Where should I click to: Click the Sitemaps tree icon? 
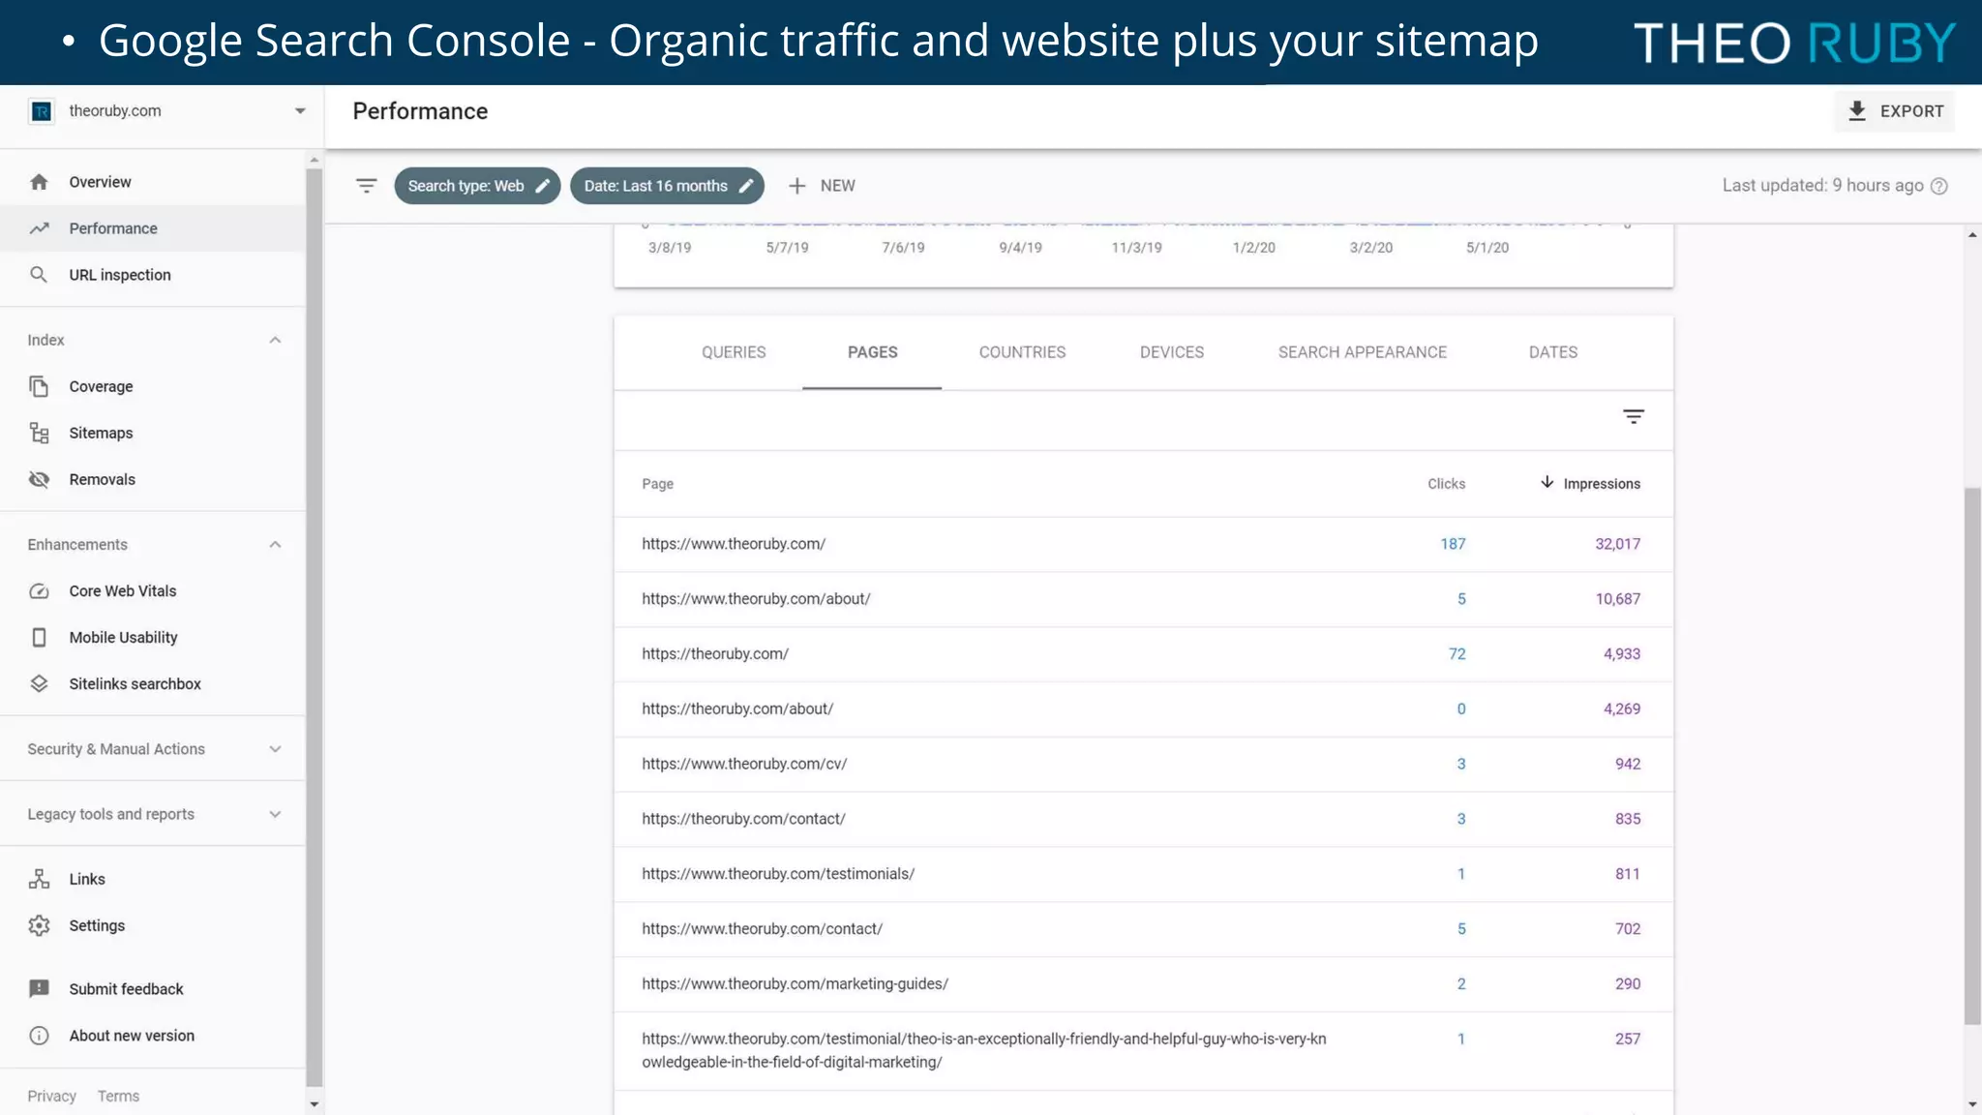tap(39, 433)
